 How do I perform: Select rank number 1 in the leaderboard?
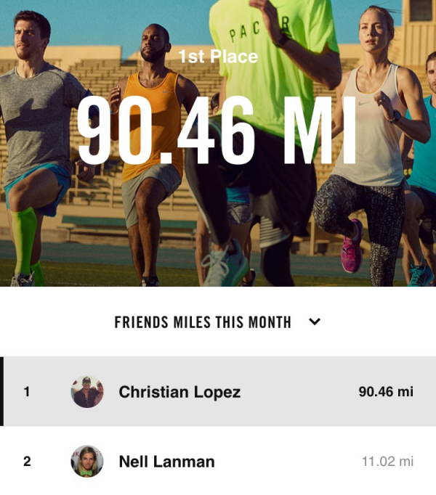point(27,392)
